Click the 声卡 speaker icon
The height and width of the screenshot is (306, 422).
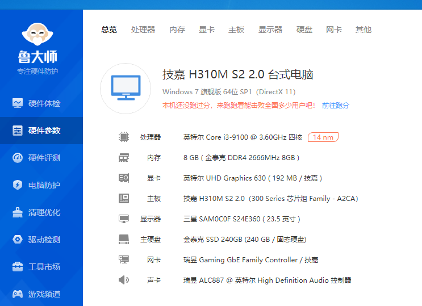pyautogui.click(x=124, y=280)
